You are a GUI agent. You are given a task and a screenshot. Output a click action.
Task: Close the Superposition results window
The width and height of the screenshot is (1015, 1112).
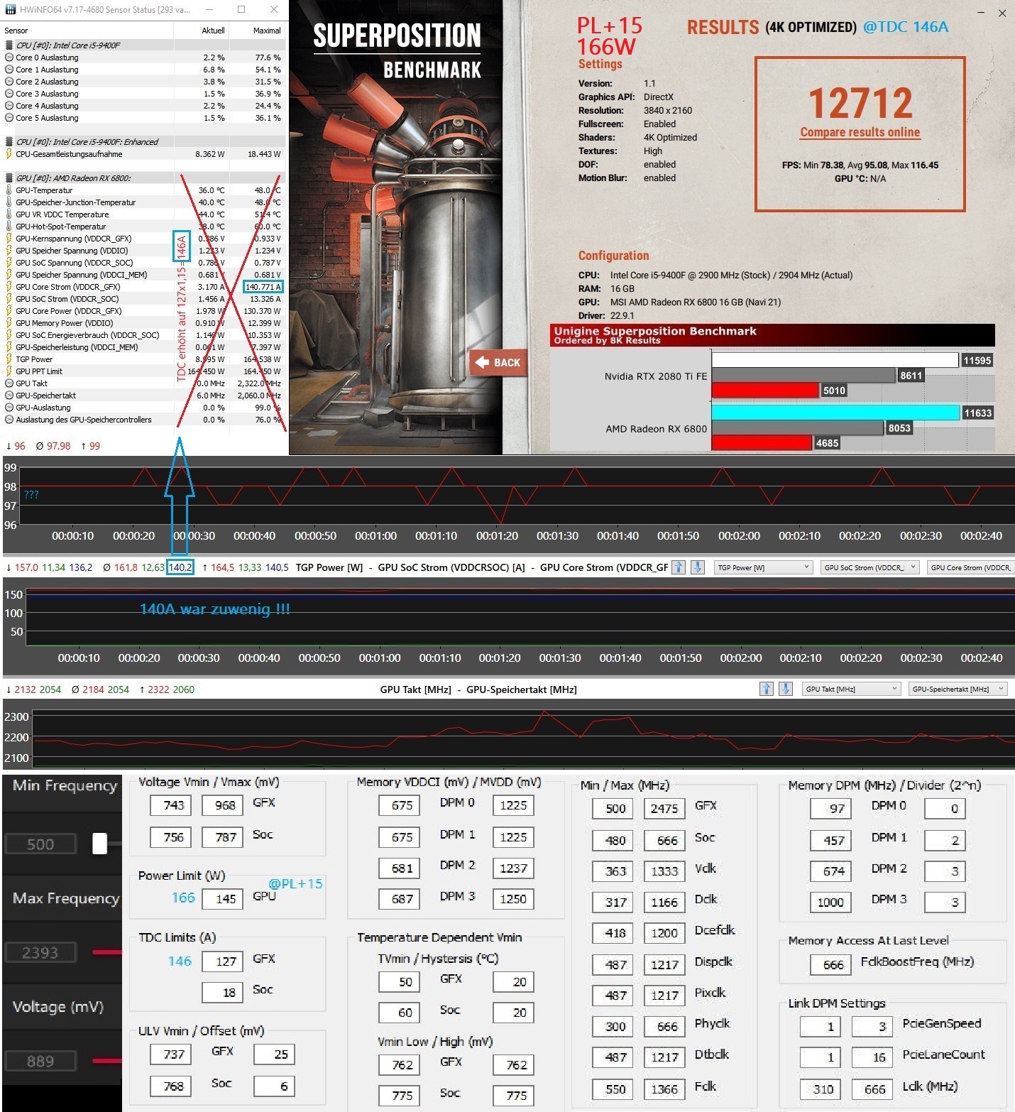(1002, 13)
